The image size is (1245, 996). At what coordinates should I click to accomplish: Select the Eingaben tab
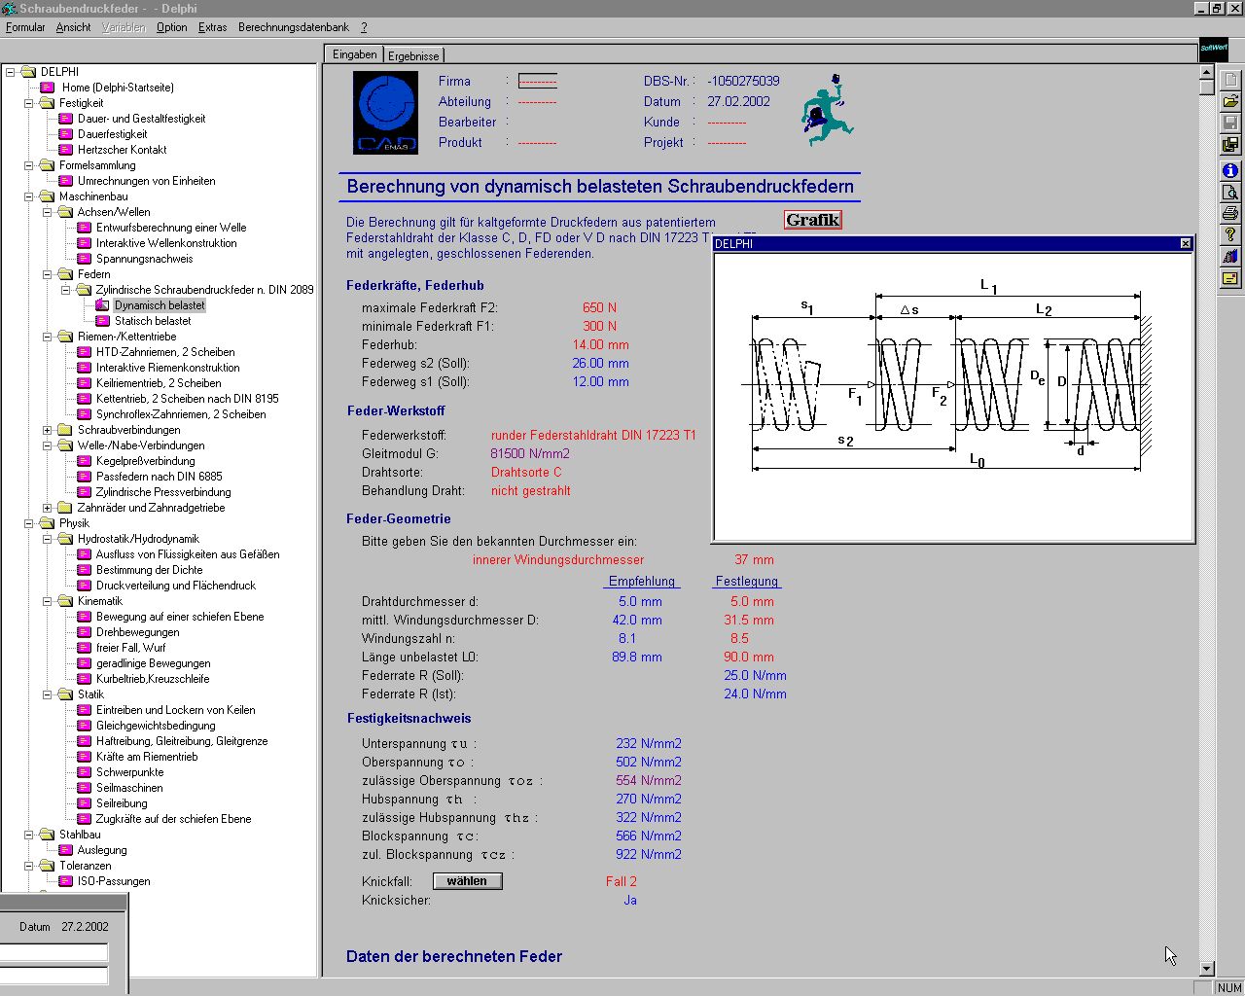tap(354, 54)
